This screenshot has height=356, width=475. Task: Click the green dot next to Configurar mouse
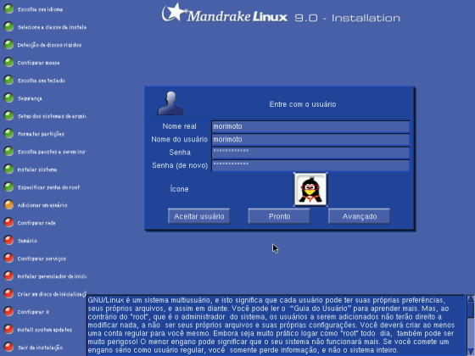[x=8, y=63]
